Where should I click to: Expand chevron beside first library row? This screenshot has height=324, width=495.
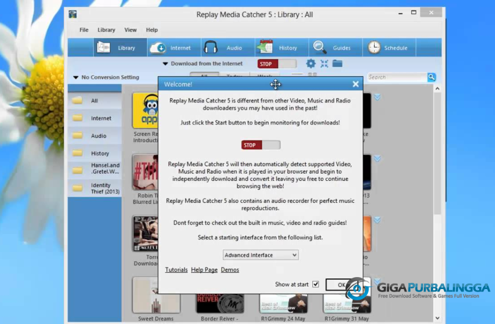pyautogui.click(x=377, y=97)
